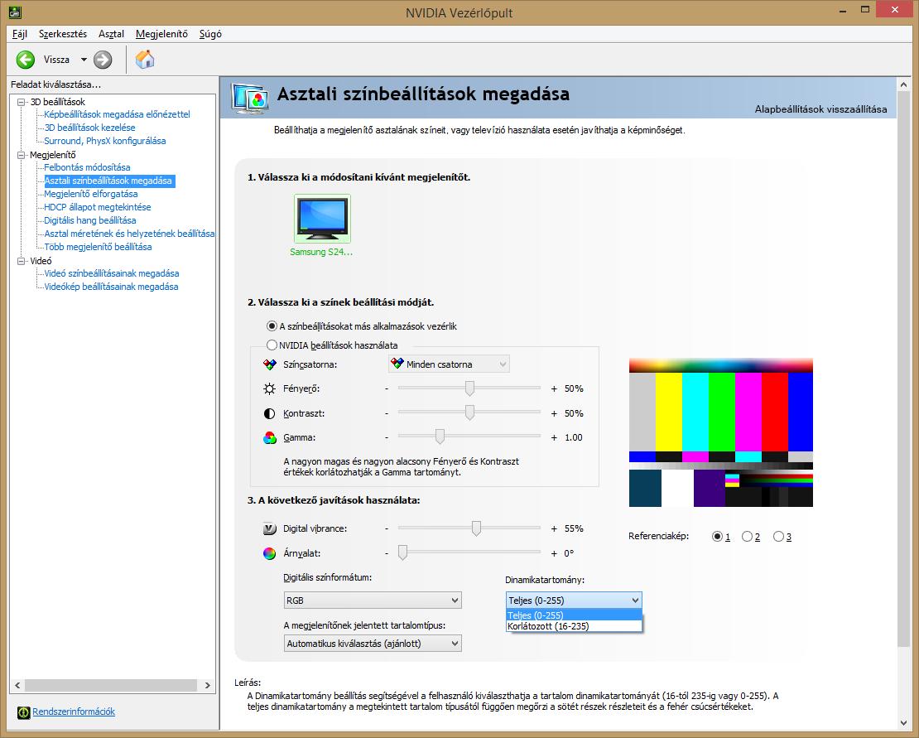Viewport: 919px width, 738px height.
Task: Click the Digital vibrance plus sign
Action: tap(554, 528)
